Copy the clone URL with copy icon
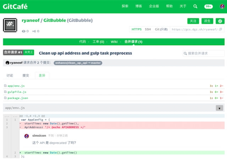The height and width of the screenshot is (164, 227). coord(220,29)
